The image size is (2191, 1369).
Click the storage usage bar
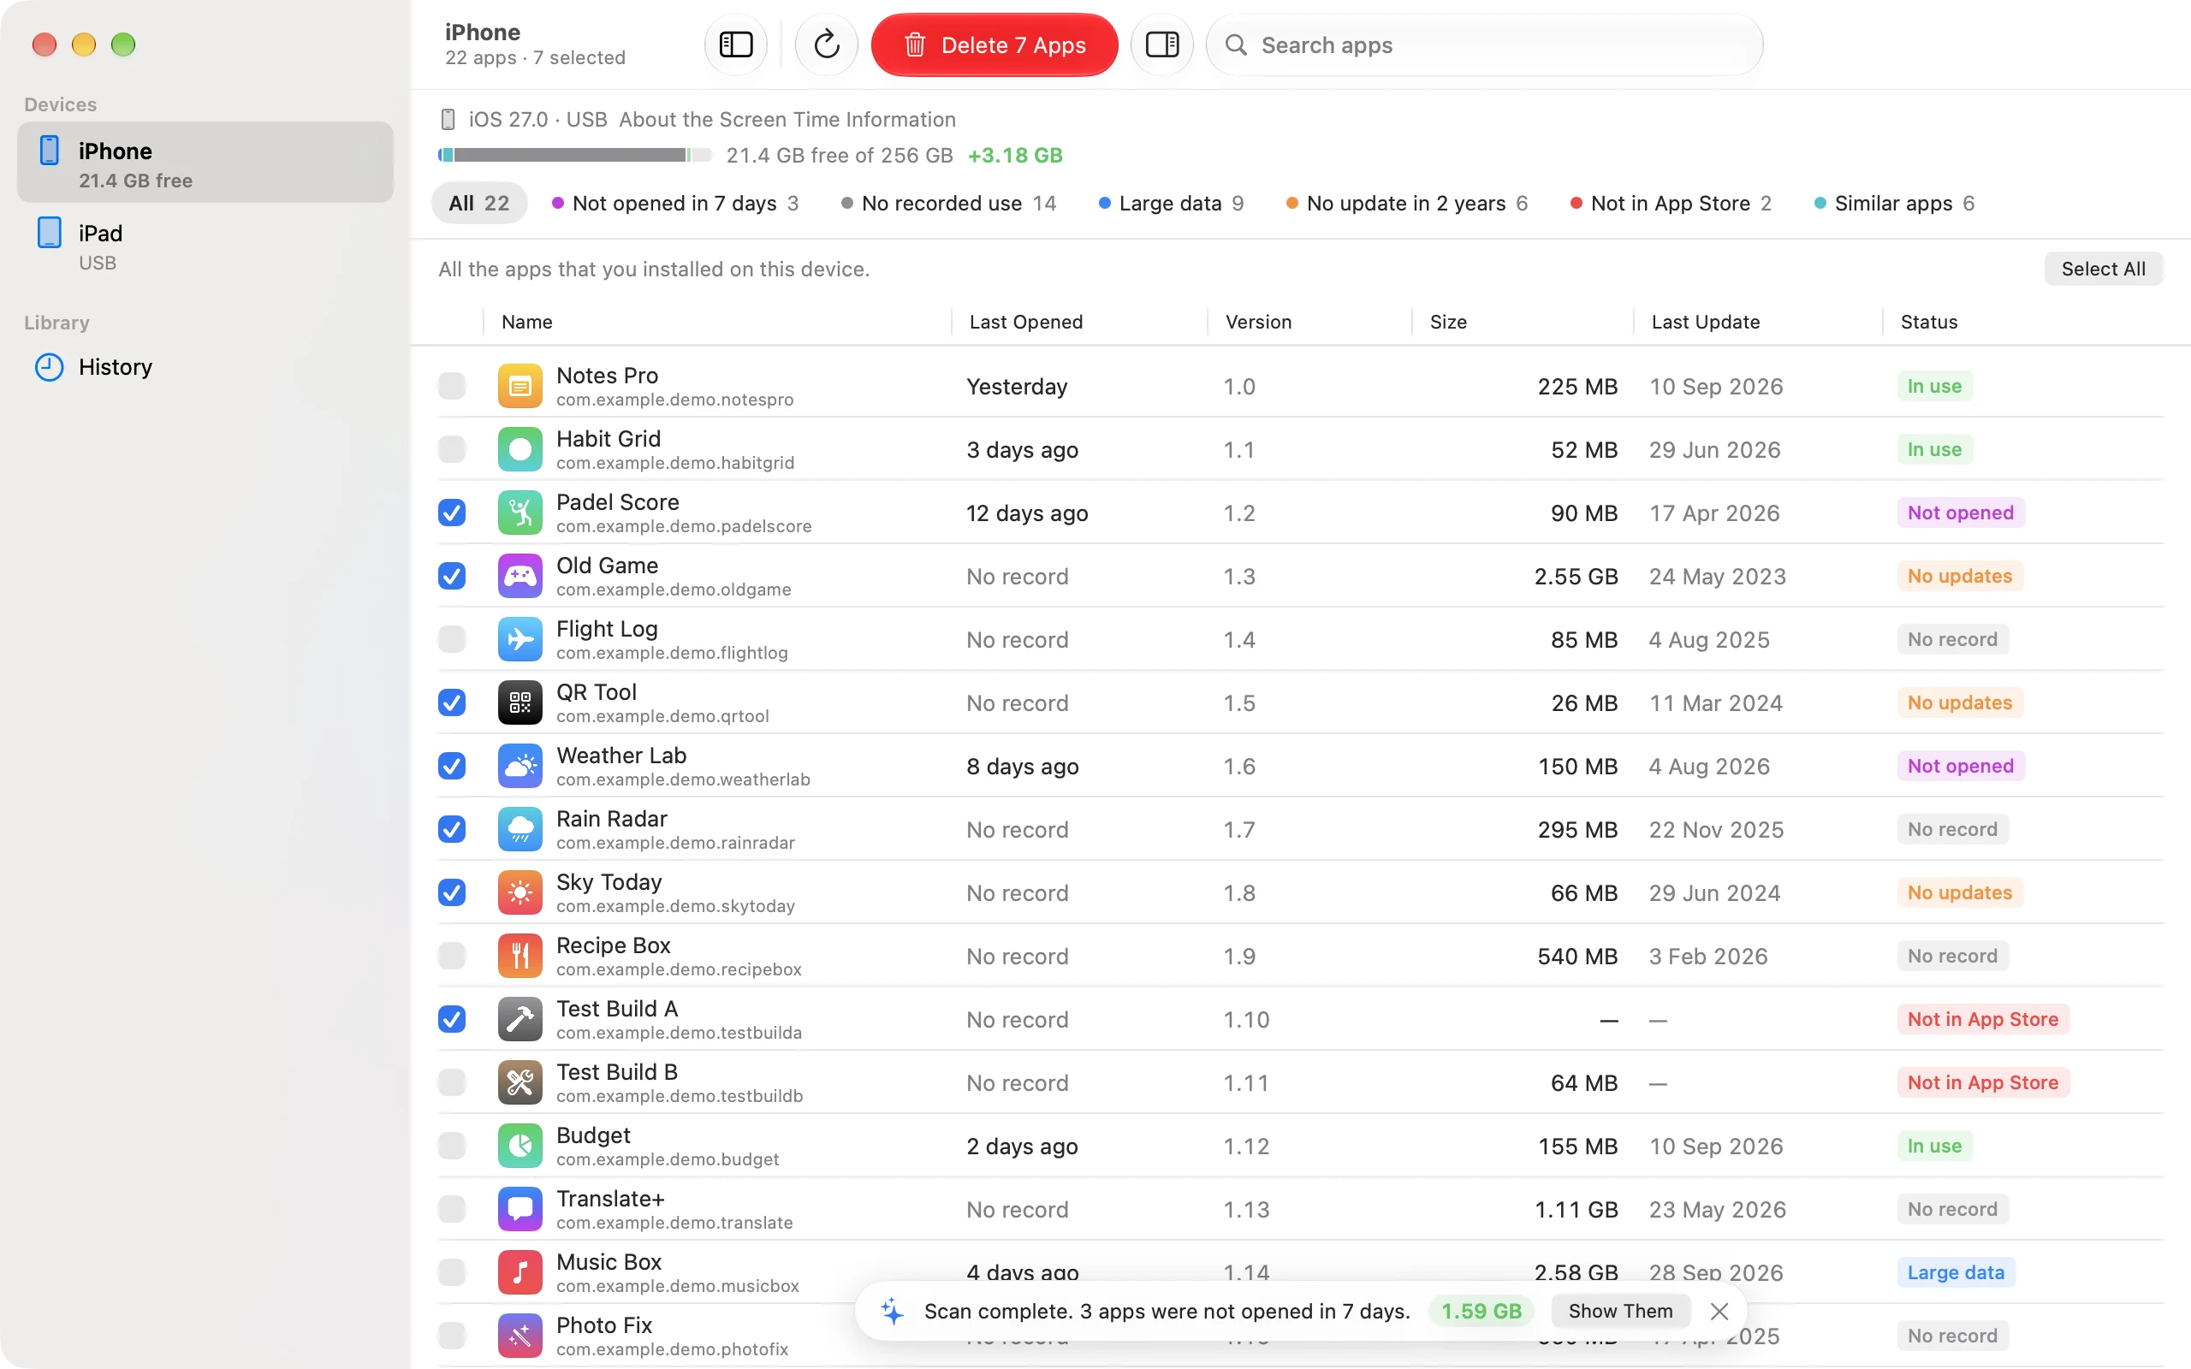click(x=575, y=156)
